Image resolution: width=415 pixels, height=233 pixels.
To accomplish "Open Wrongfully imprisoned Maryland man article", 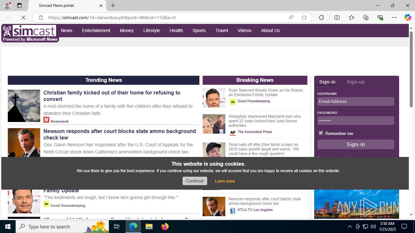I will pos(265,121).
